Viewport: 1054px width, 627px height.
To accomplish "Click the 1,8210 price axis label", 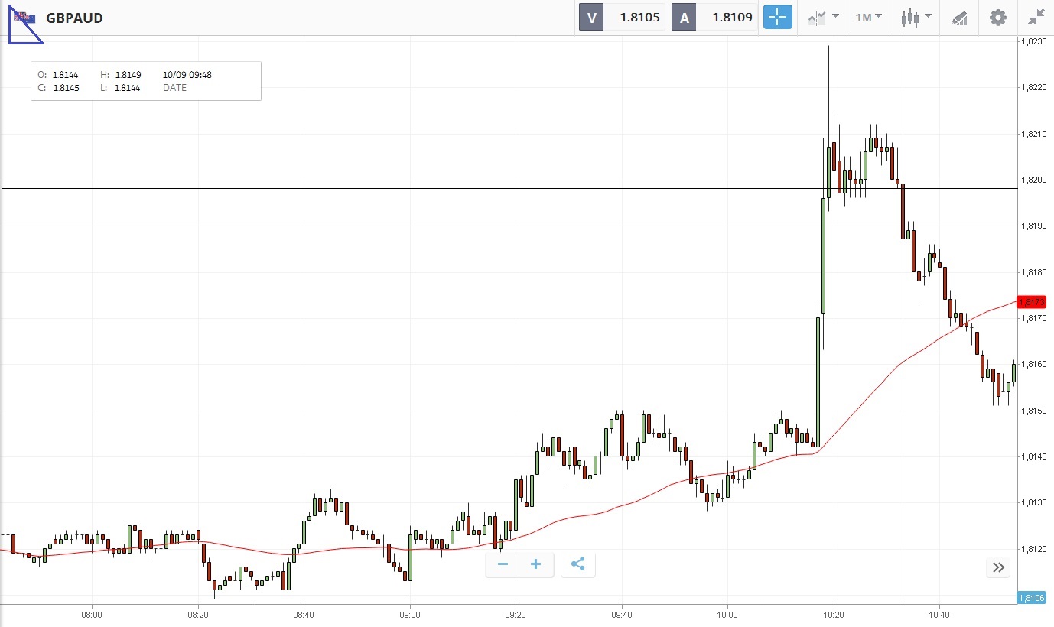I will 1033,134.
